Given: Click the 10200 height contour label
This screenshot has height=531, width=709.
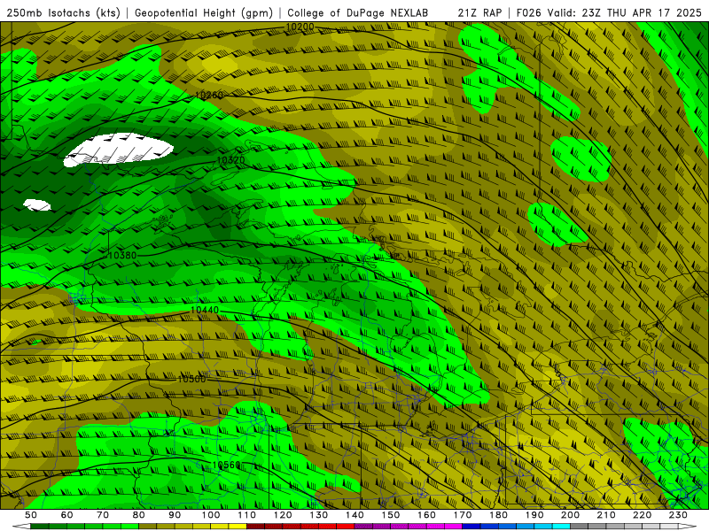Looking at the screenshot, I should point(300,27).
